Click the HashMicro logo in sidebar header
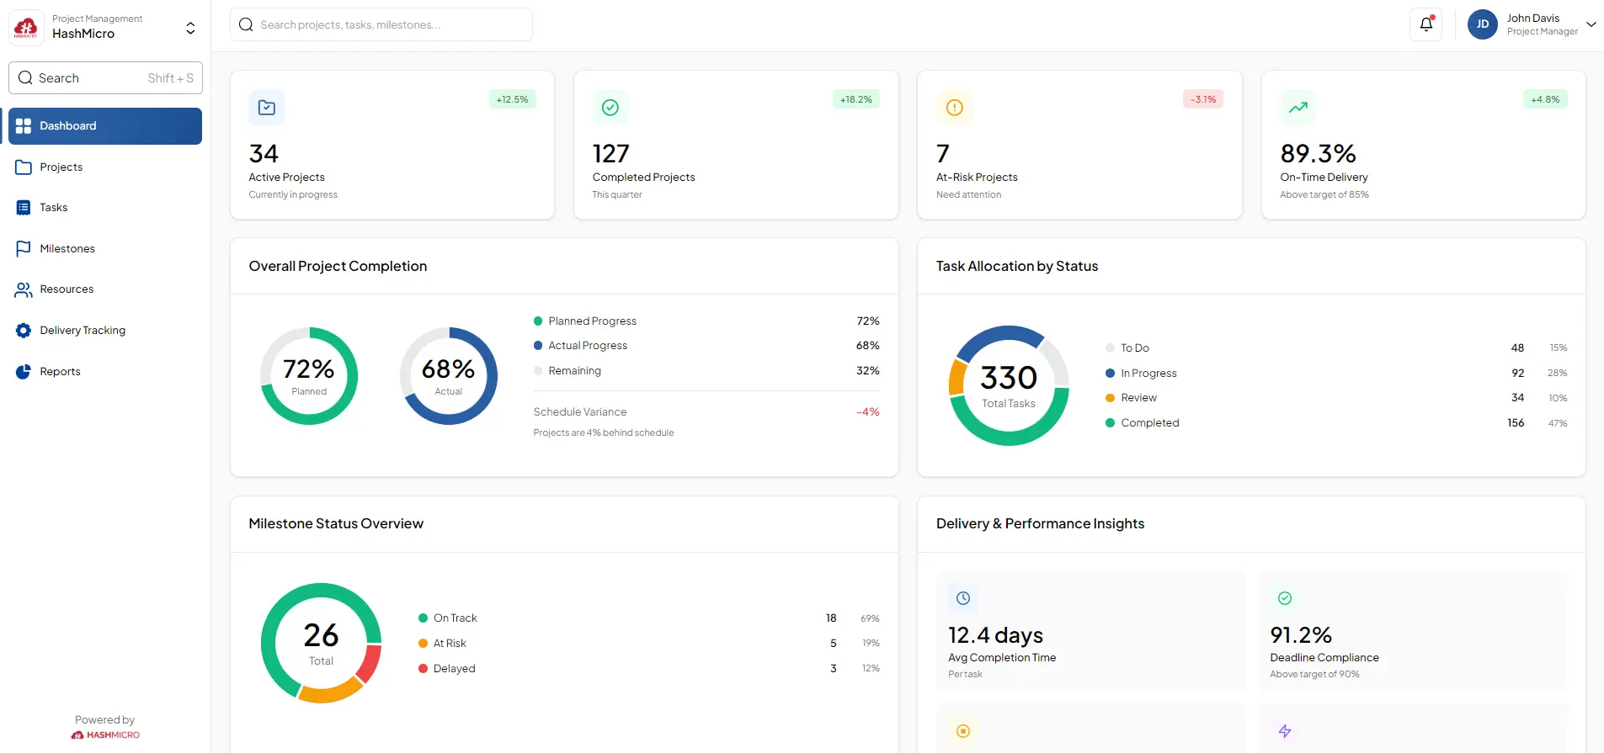 [26, 27]
